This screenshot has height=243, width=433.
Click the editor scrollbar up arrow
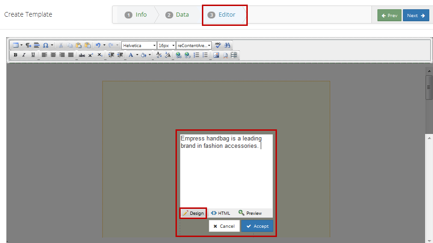click(x=429, y=71)
